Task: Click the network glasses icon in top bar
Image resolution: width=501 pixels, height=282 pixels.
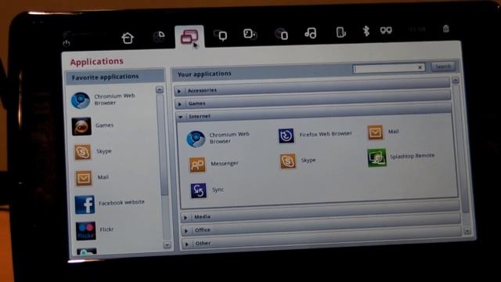Action: pyautogui.click(x=386, y=31)
